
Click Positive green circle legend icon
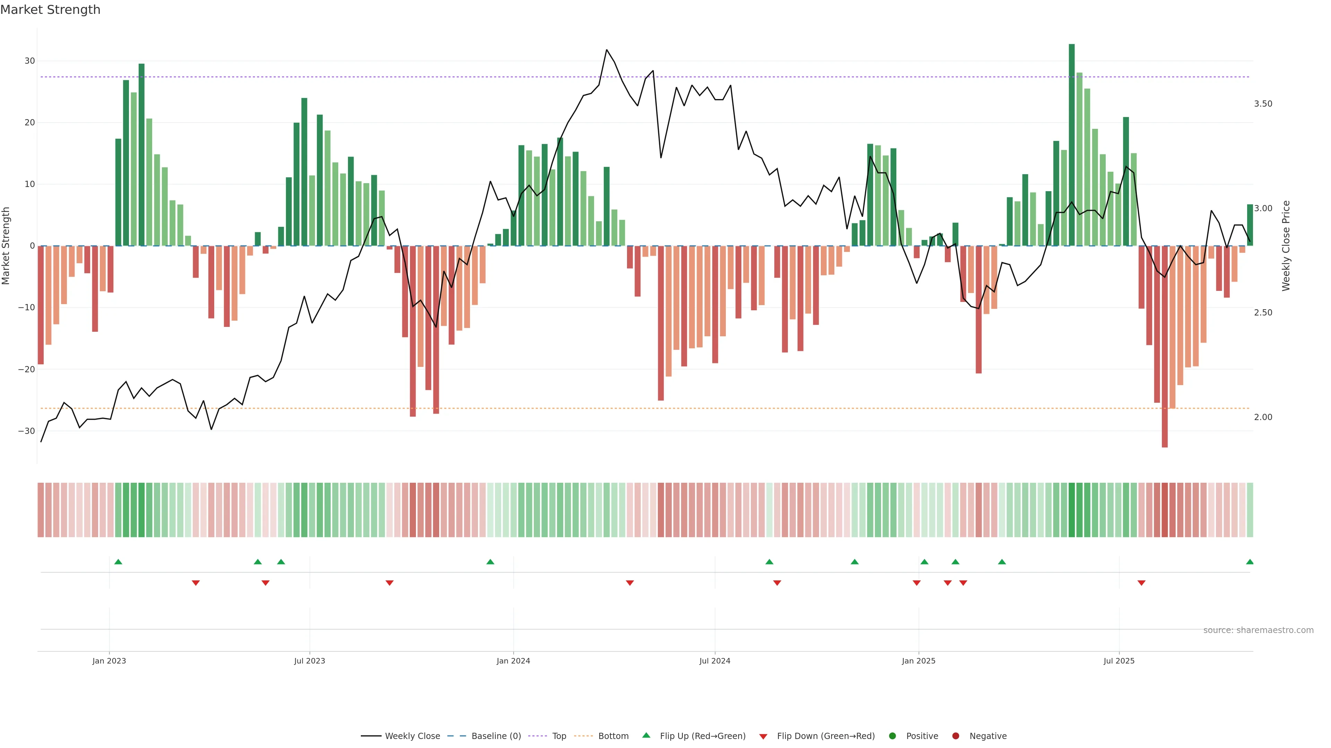(x=892, y=736)
